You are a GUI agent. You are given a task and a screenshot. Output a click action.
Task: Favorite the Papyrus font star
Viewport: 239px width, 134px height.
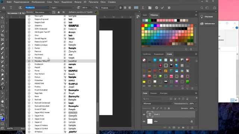click(x=29, y=51)
